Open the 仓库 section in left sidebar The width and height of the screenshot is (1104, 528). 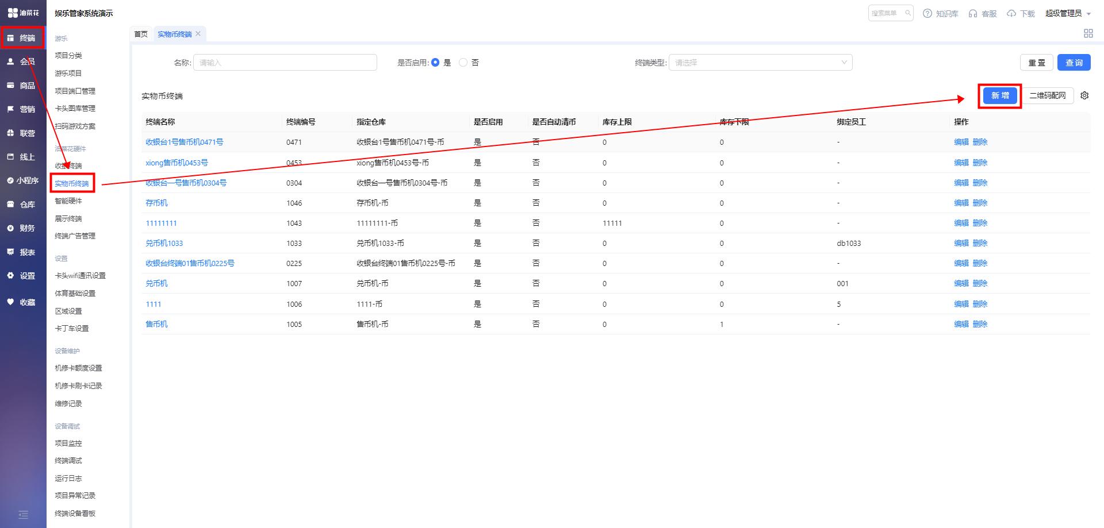(22, 205)
